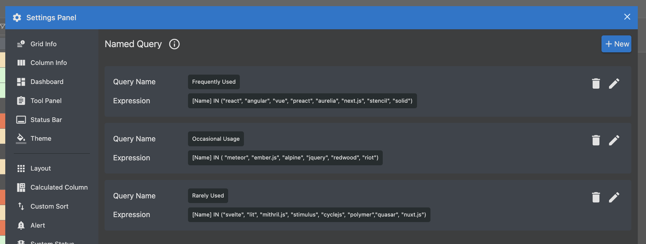The width and height of the screenshot is (646, 244).
Task: Close the Settings Panel
Action: point(627,17)
